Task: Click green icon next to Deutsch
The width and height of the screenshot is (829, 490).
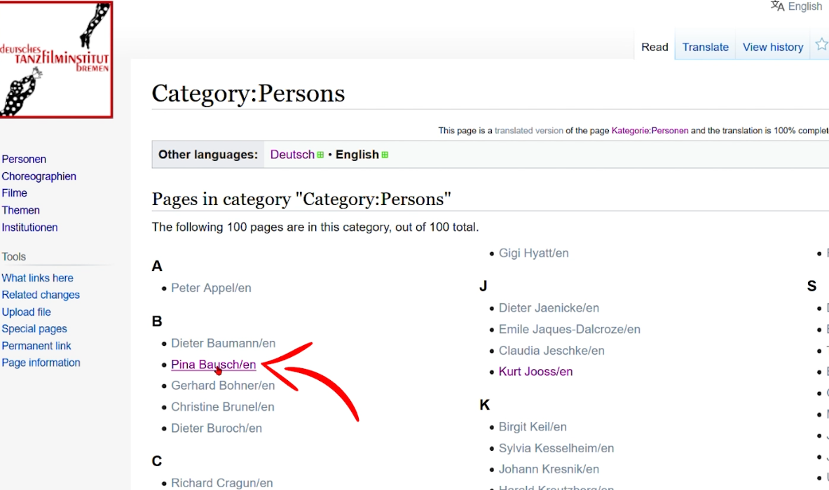Action: tap(320, 155)
